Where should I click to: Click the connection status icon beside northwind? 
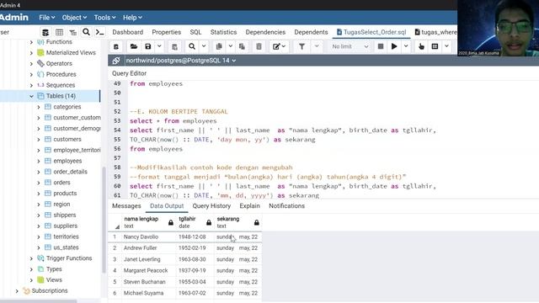116,61
